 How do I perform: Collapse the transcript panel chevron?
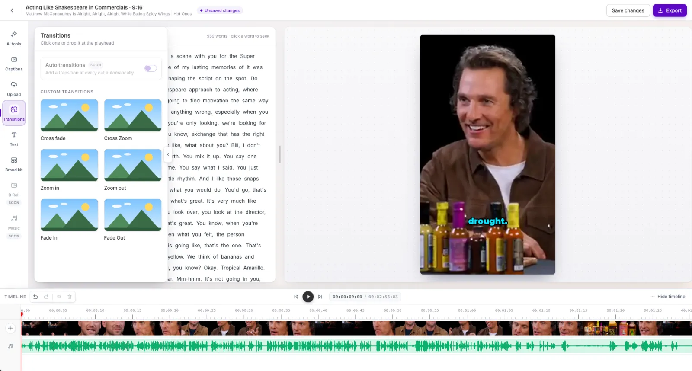(168, 154)
